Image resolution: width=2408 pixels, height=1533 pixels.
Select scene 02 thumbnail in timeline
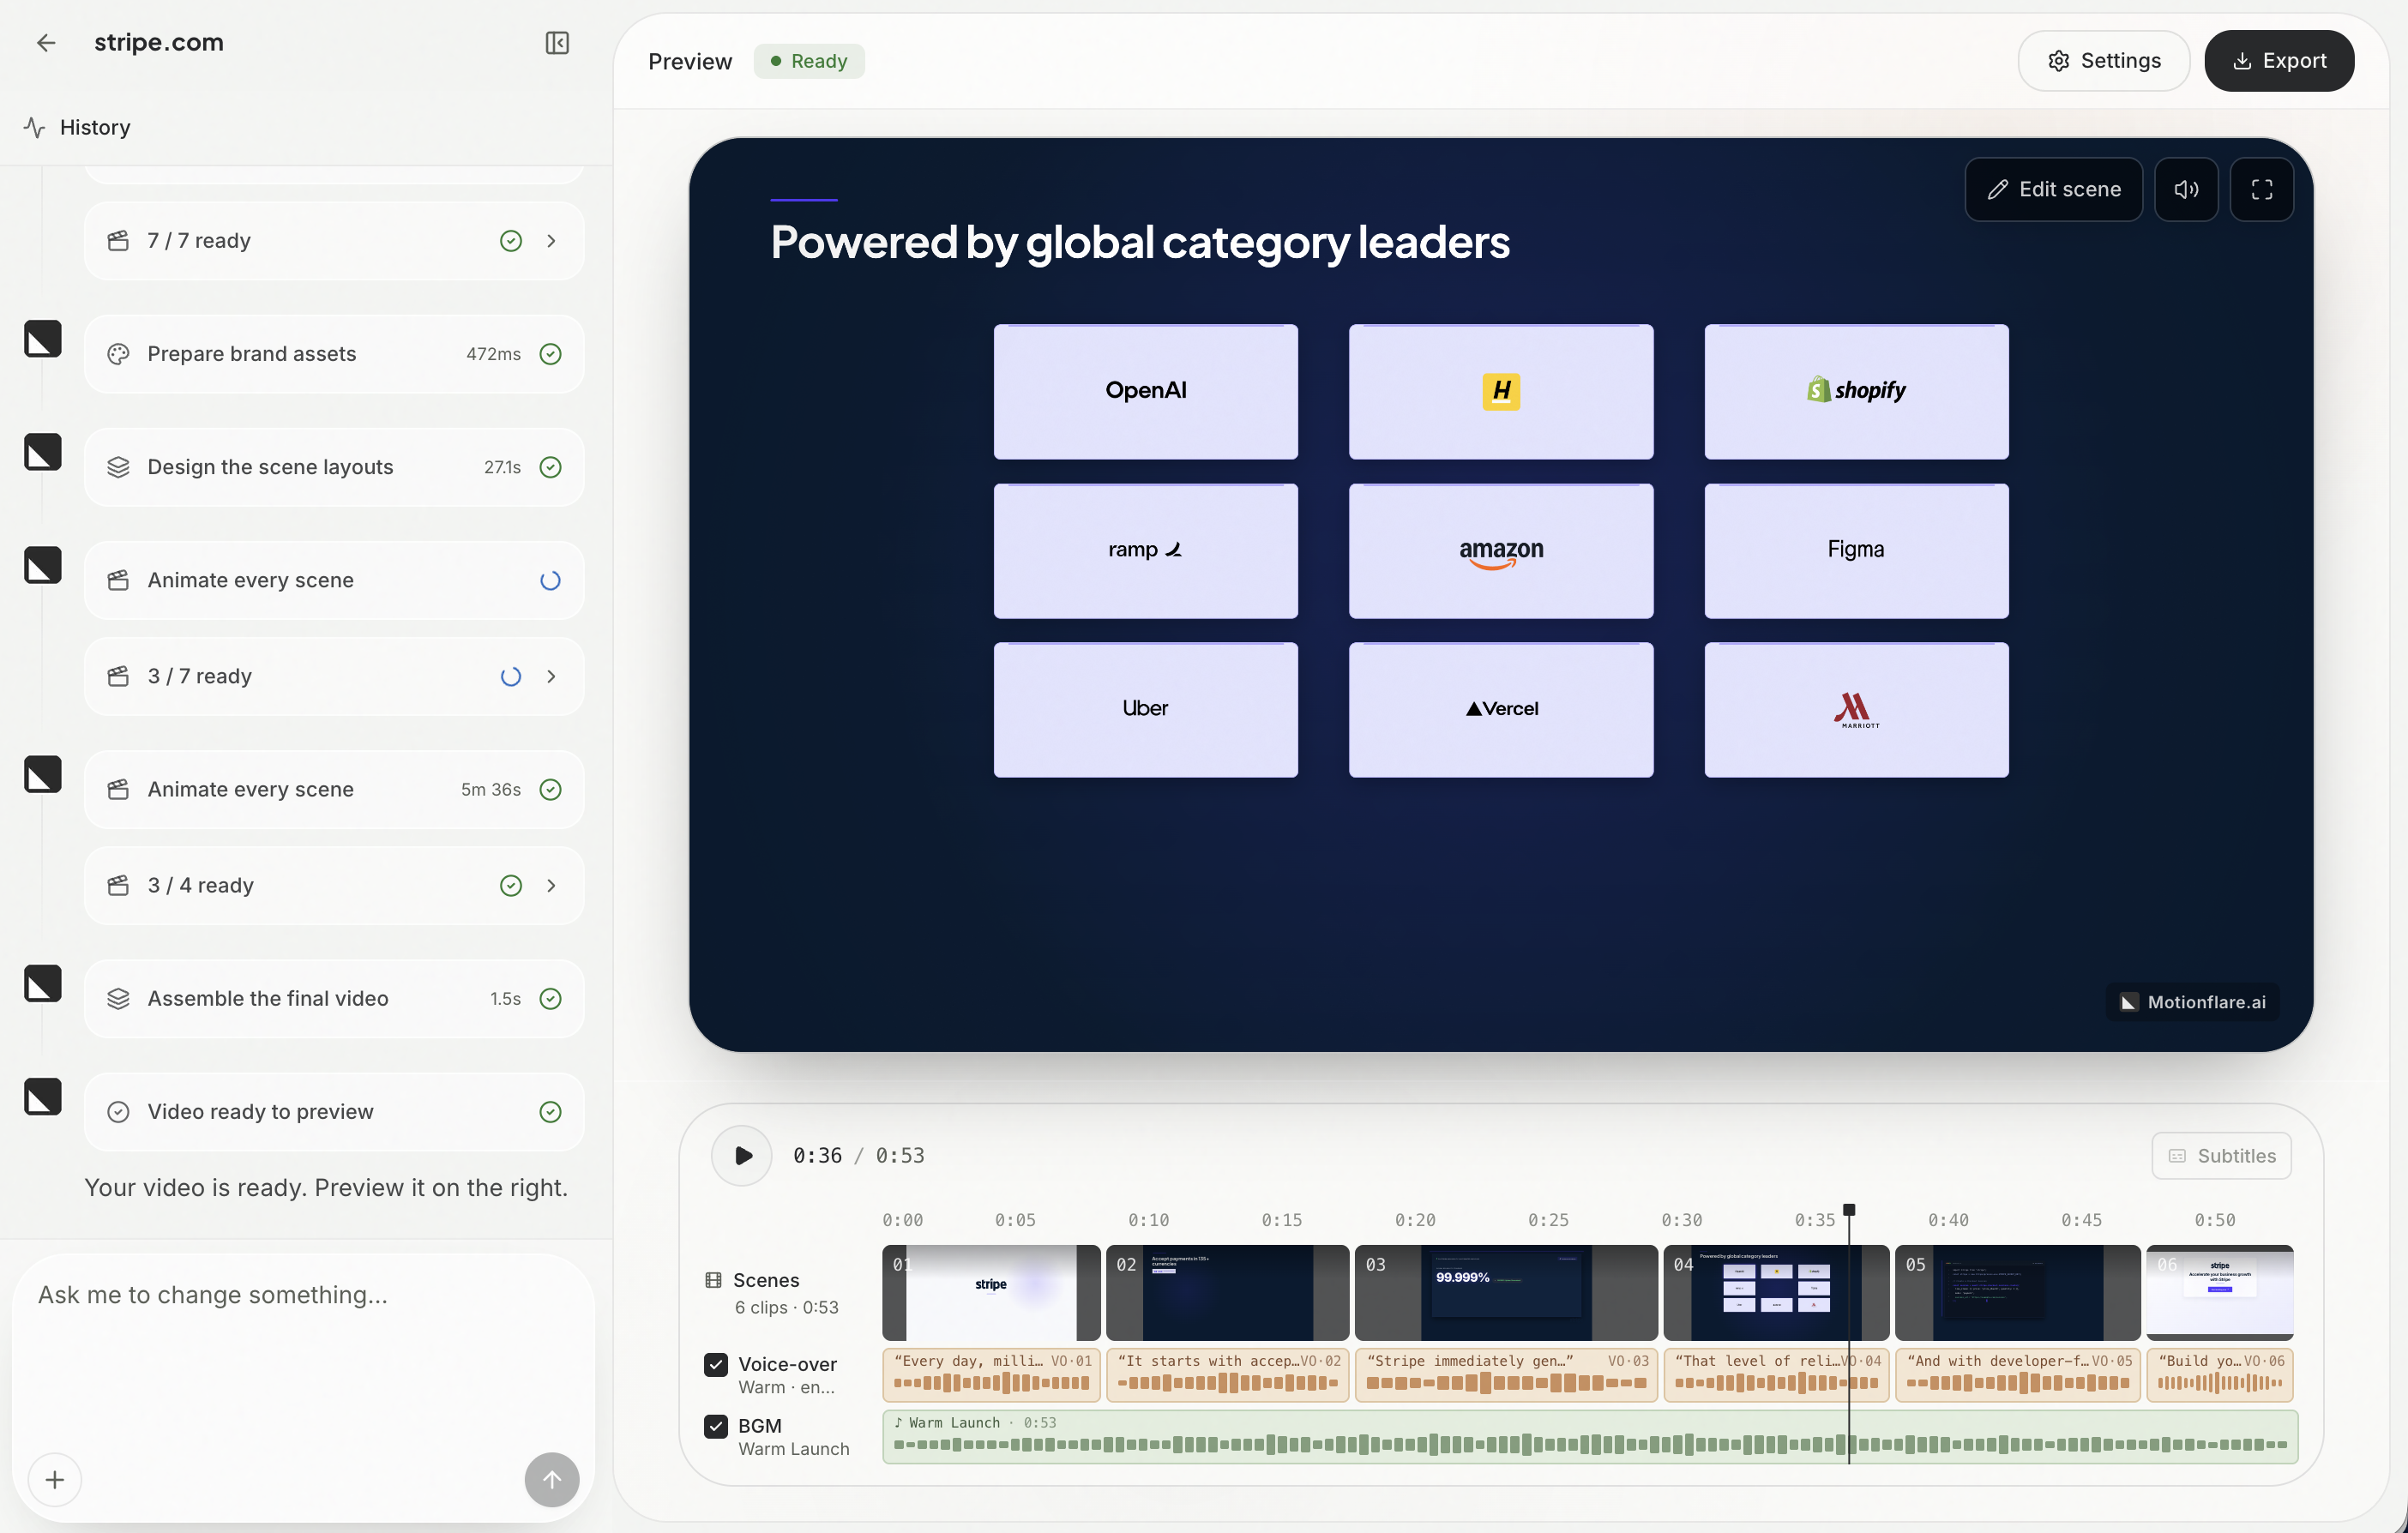(x=1227, y=1293)
